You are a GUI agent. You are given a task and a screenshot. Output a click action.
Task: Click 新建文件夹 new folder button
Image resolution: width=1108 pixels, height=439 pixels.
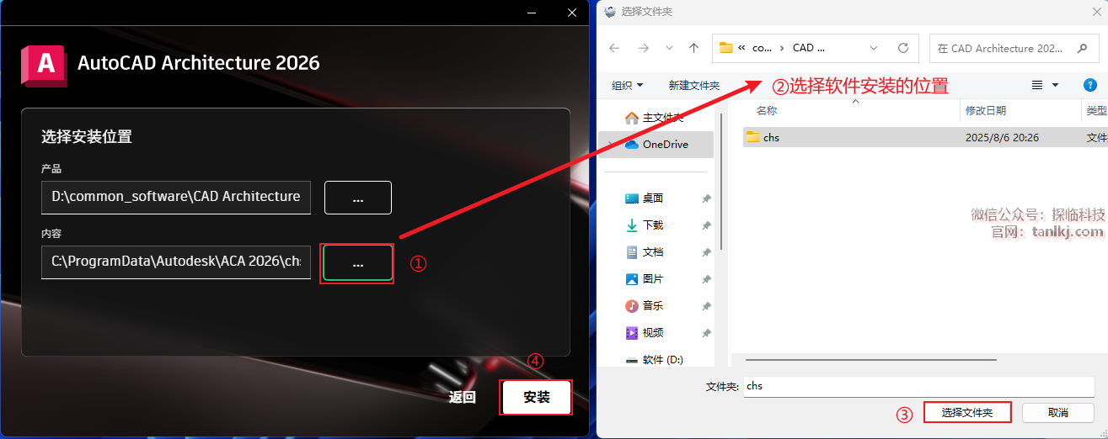693,85
